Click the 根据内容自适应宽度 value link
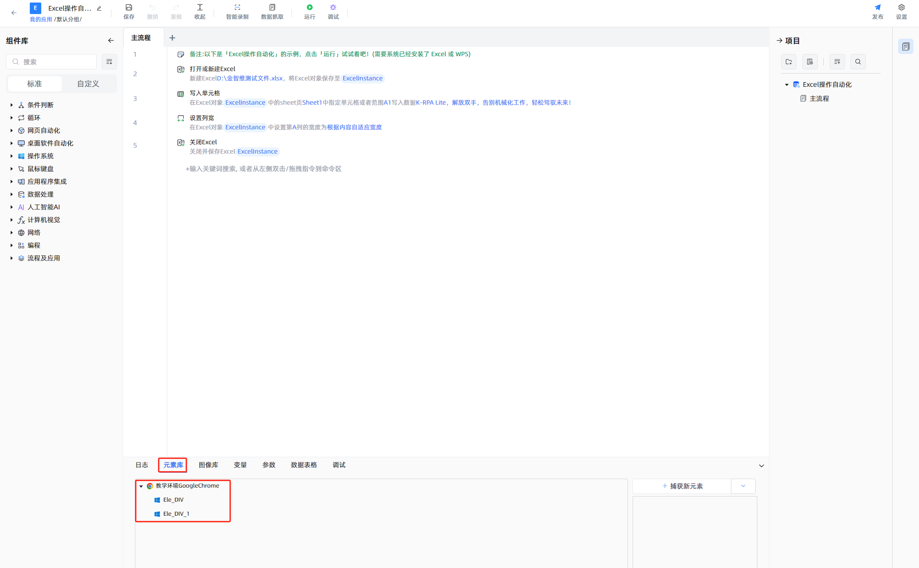 click(x=354, y=127)
